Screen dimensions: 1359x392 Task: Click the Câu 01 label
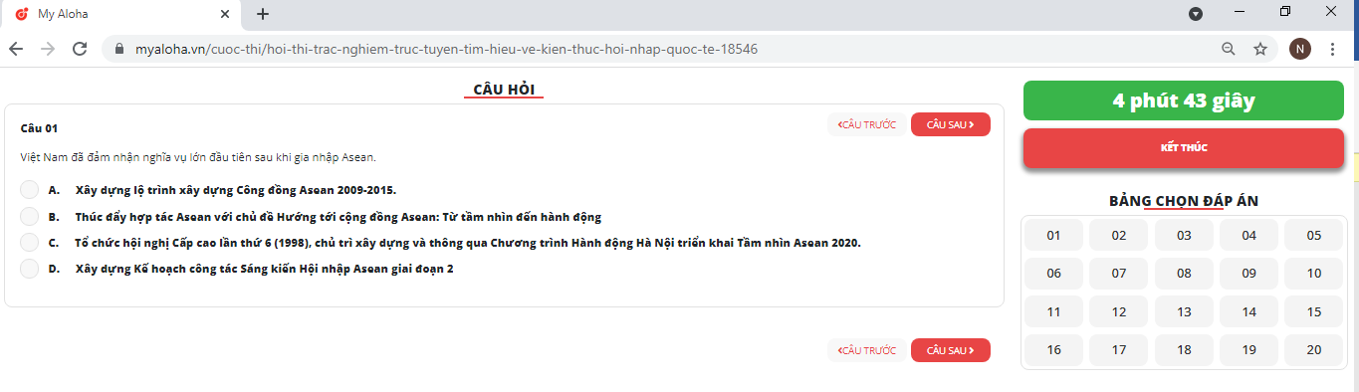(39, 128)
